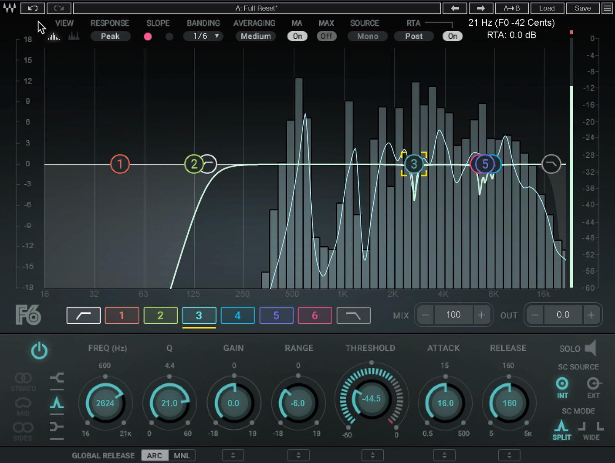Set band to Stereo mode
The image size is (615, 463).
(x=23, y=381)
